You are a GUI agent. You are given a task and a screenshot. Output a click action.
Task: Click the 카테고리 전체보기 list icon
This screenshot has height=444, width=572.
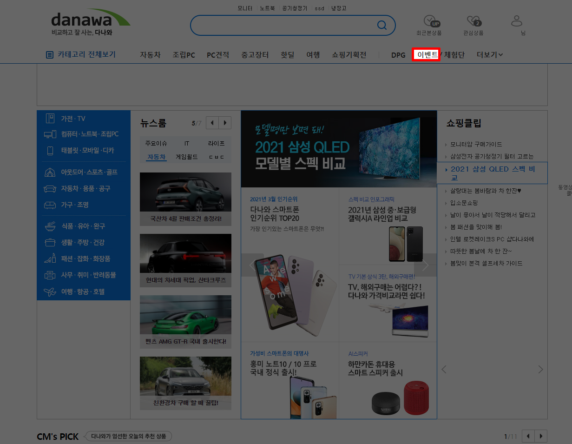(x=50, y=55)
